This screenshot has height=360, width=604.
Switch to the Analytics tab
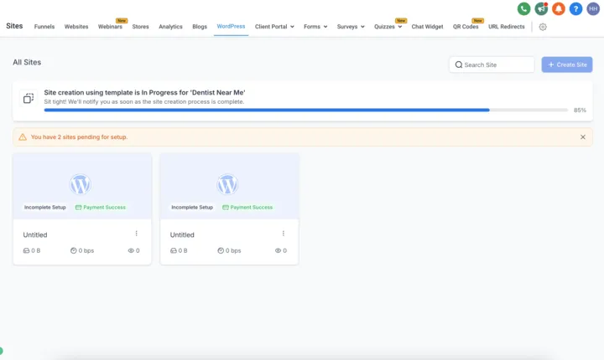pos(170,27)
